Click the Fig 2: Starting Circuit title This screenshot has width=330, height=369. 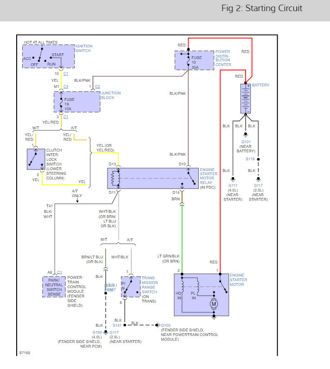[x=262, y=8]
